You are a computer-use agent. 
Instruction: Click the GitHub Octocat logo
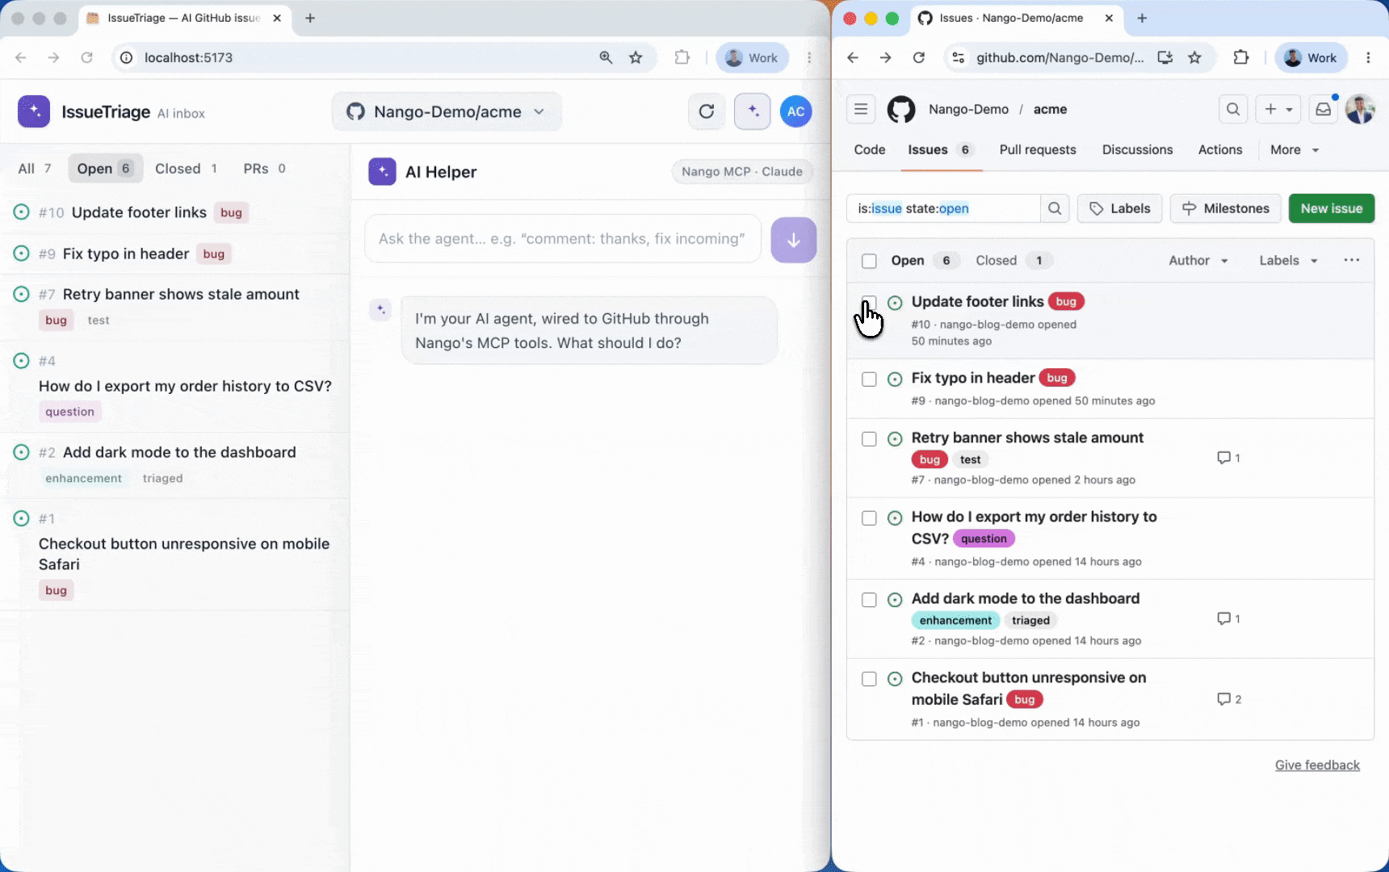pyautogui.click(x=901, y=109)
